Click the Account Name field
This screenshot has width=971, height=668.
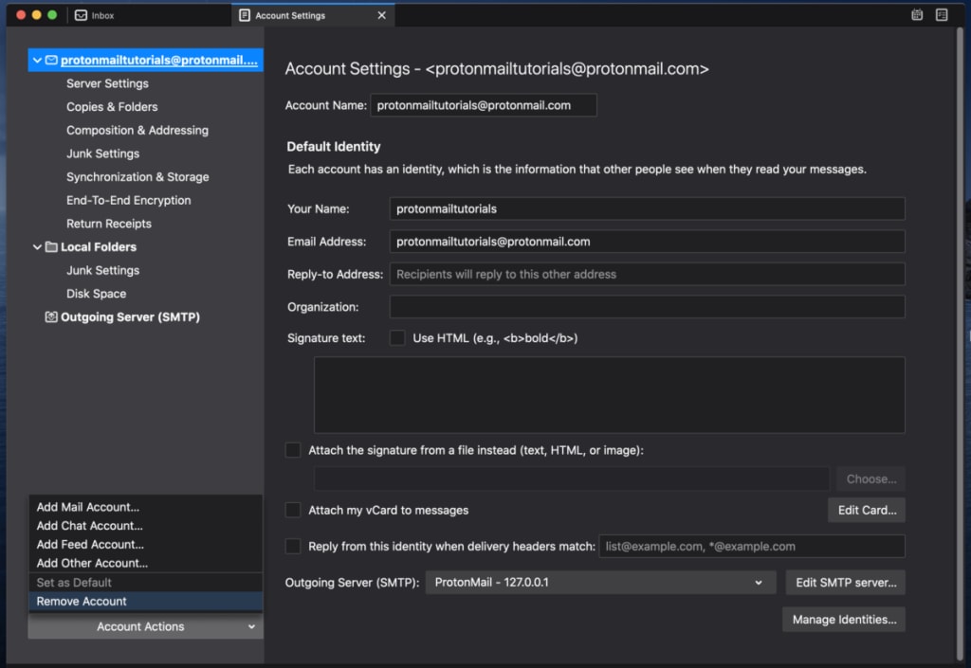point(483,105)
